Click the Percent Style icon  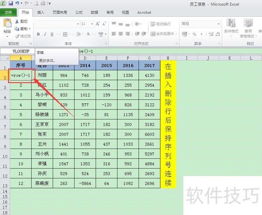pos(194,34)
